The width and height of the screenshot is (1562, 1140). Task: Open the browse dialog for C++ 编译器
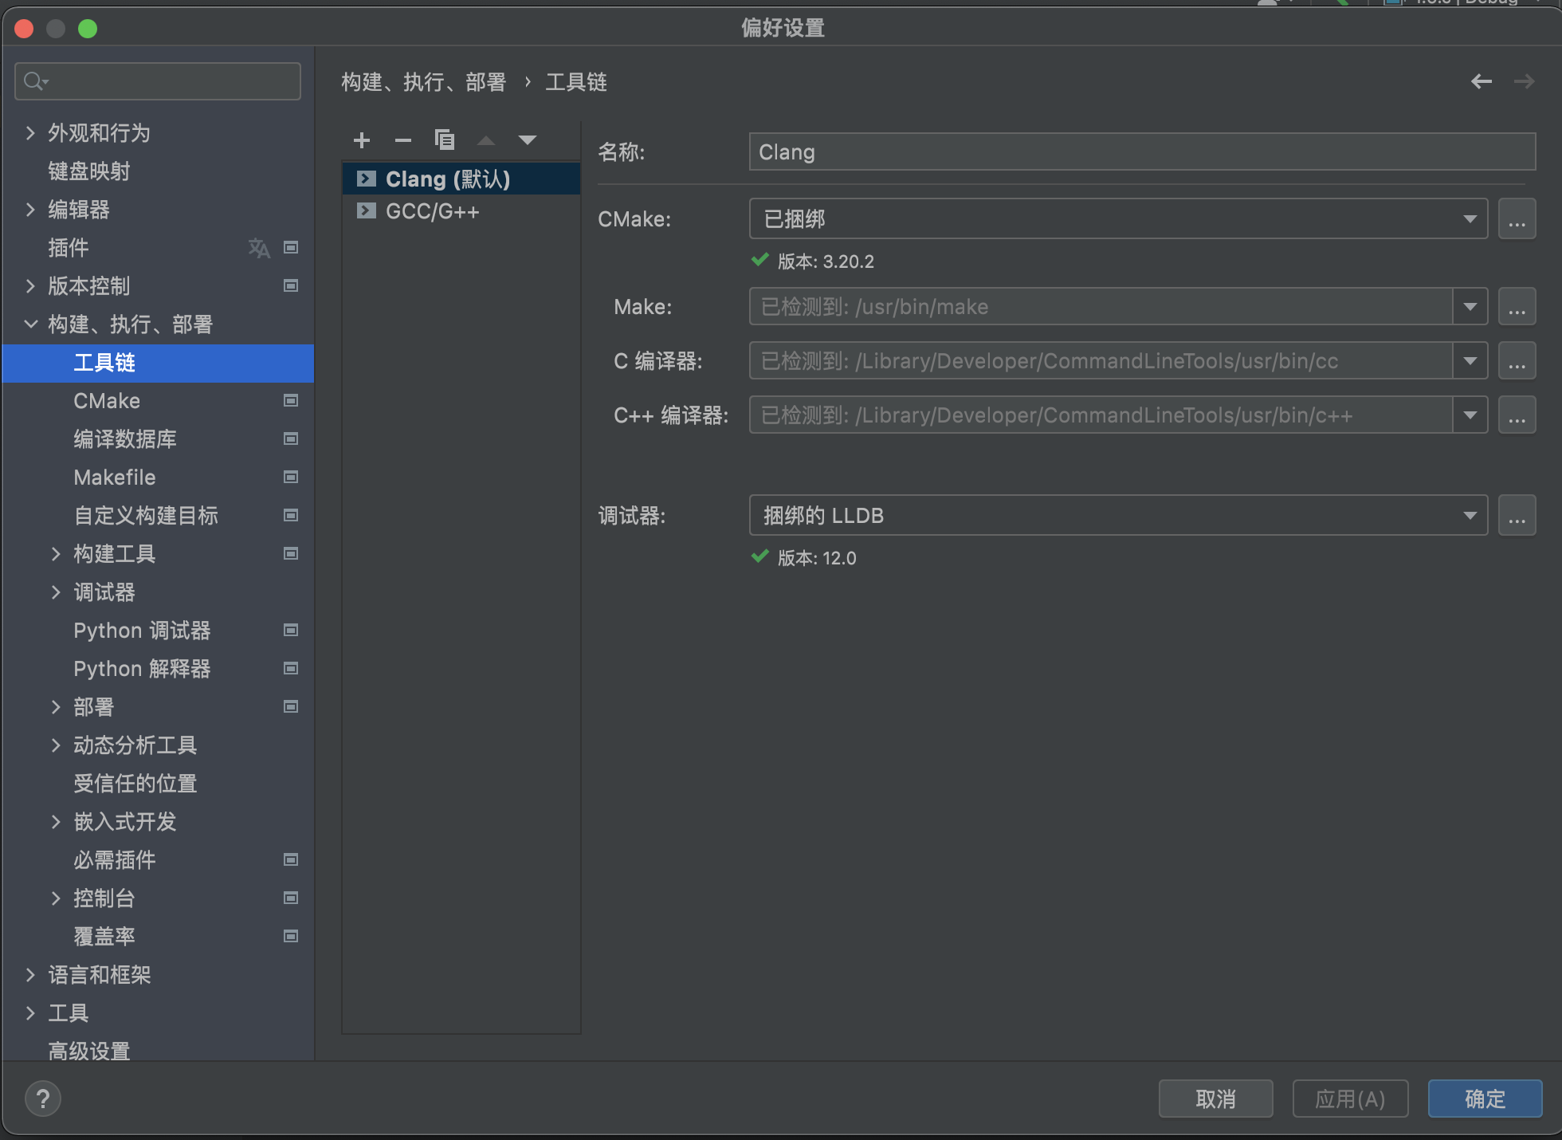(1517, 415)
